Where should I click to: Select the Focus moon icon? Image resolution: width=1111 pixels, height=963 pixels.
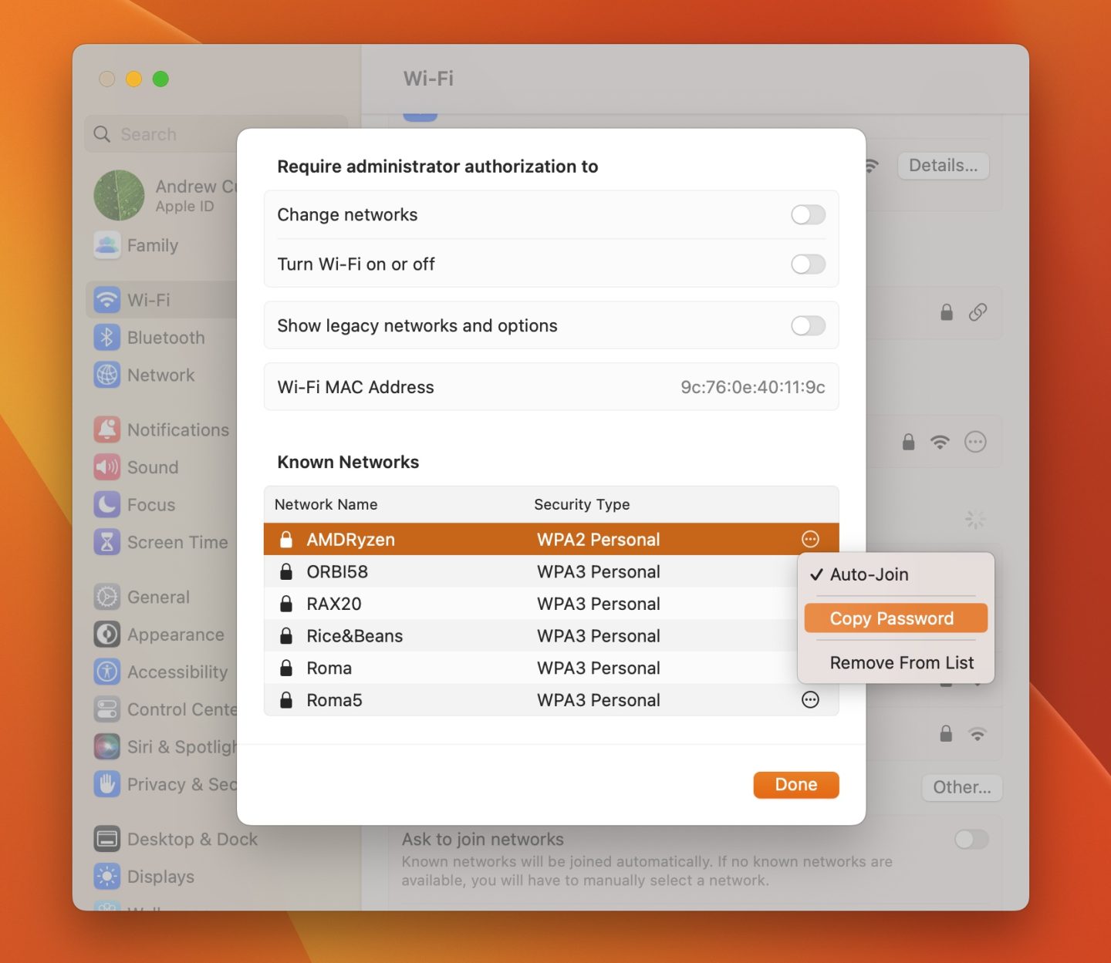(106, 505)
